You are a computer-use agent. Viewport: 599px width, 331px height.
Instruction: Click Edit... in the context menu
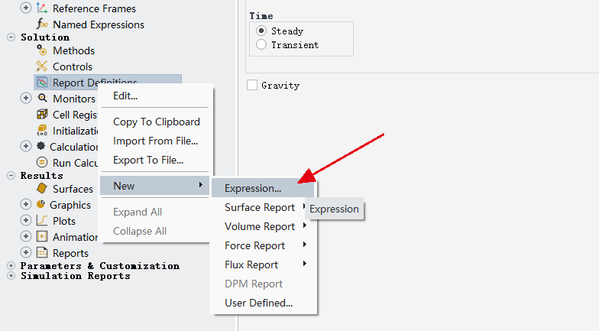coord(125,96)
